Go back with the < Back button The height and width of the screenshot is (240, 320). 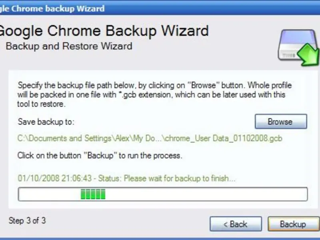tap(236, 224)
